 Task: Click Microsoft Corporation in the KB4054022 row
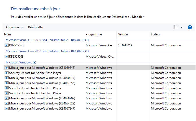click(x=166, y=103)
